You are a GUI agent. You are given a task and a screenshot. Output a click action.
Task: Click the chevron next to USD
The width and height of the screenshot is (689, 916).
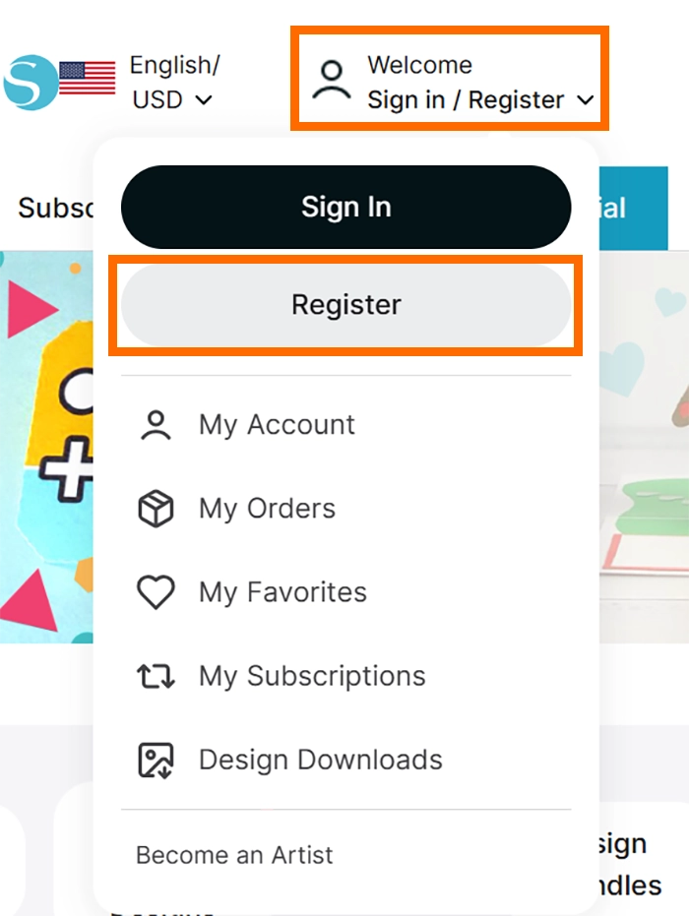pyautogui.click(x=204, y=99)
